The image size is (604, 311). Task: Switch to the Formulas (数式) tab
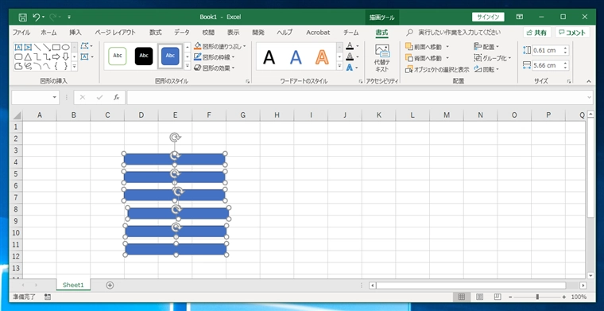(156, 33)
